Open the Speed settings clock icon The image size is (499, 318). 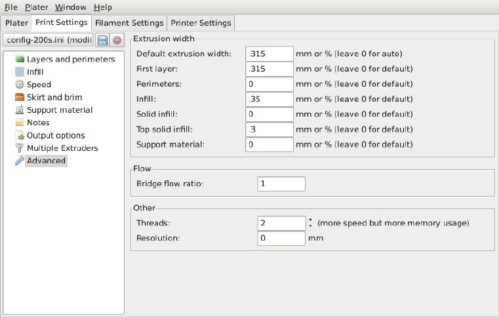20,85
